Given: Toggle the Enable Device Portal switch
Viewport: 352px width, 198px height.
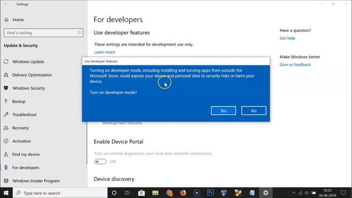Looking at the screenshot, I should click(100, 162).
